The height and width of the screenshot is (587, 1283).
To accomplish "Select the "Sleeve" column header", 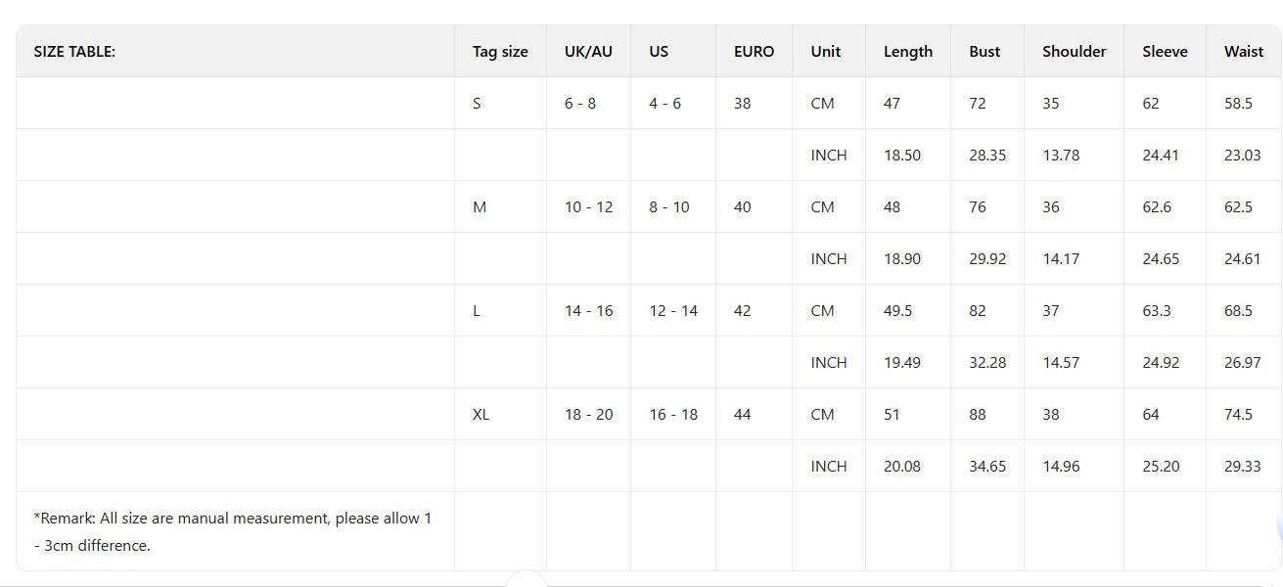I will click(1165, 52).
